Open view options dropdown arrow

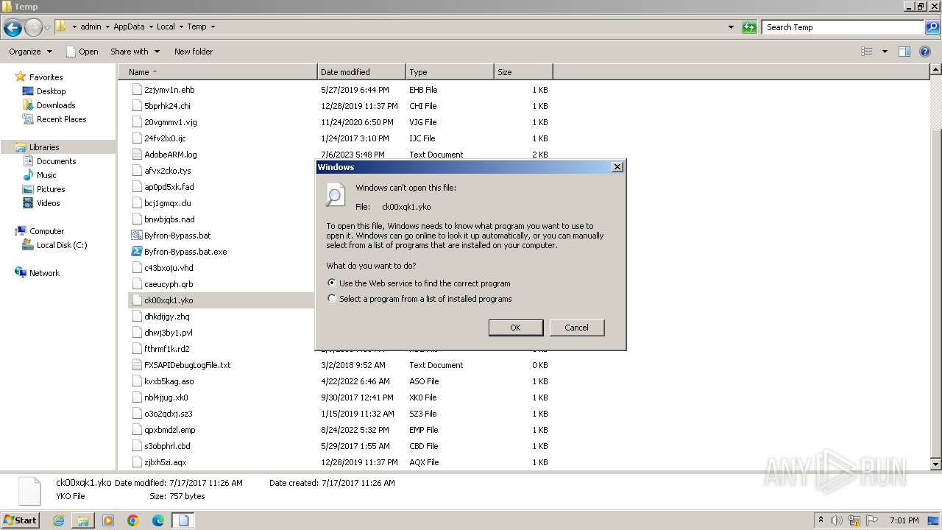885,52
